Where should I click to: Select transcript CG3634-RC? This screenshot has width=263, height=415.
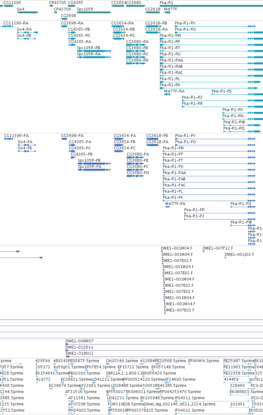124,36
